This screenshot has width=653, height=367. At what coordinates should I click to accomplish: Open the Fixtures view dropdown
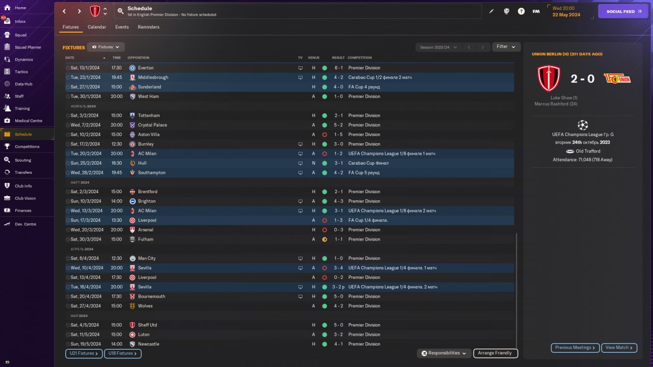pyautogui.click(x=106, y=47)
